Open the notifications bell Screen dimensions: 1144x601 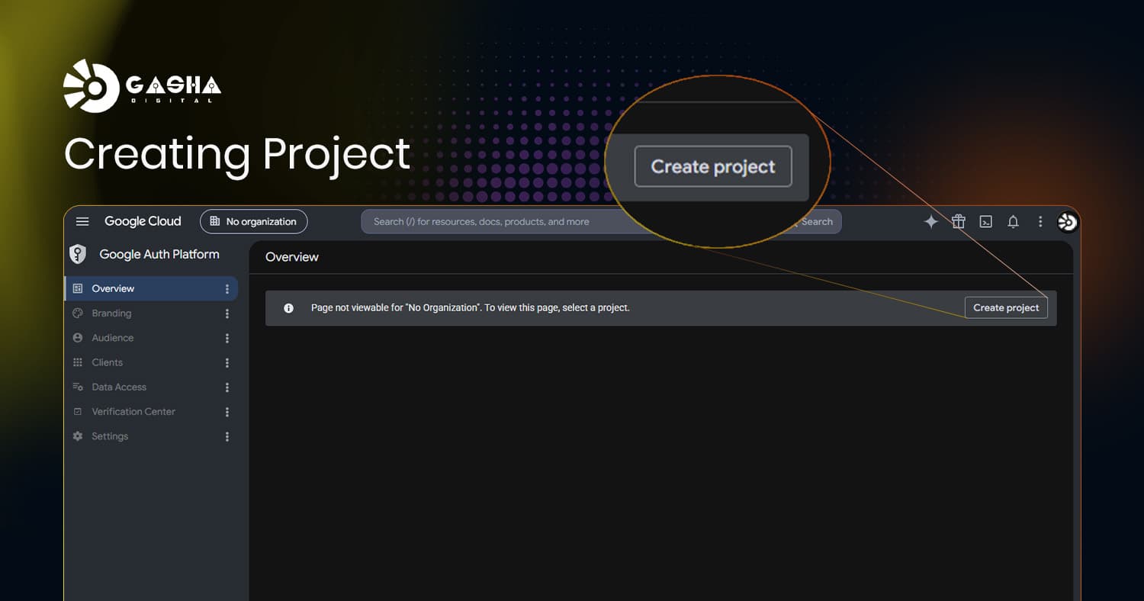tap(1013, 221)
